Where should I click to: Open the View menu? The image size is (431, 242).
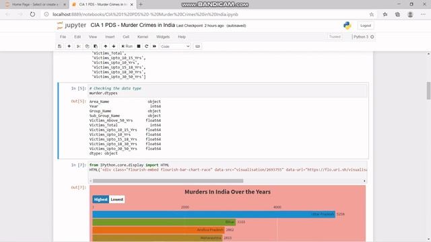(93, 37)
